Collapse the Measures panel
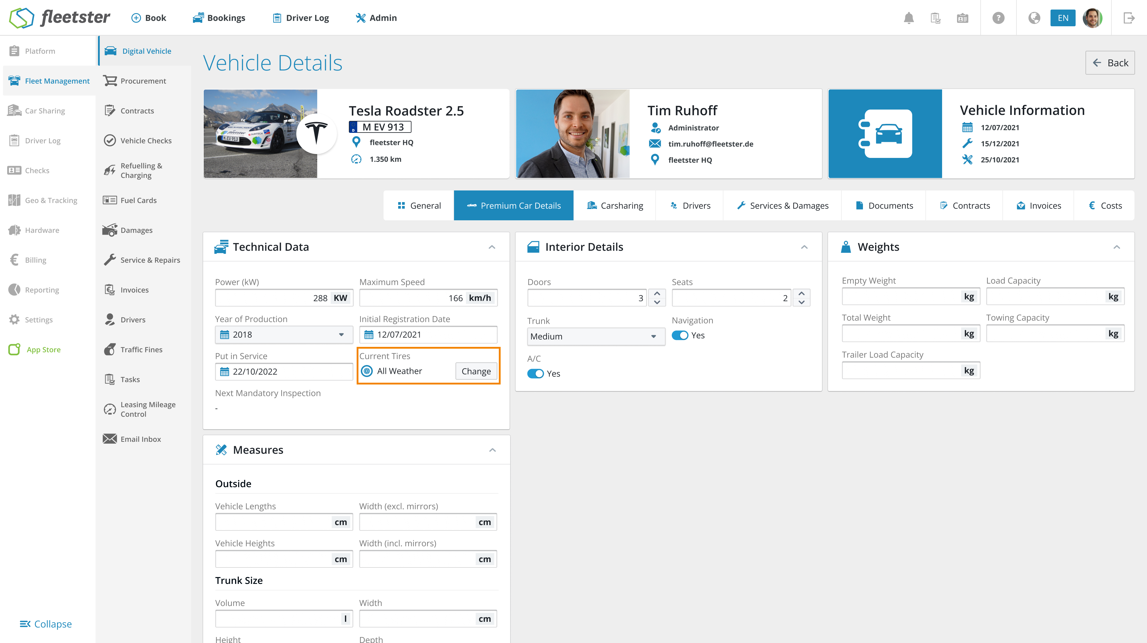Image resolution: width=1147 pixels, height=643 pixels. coord(493,450)
